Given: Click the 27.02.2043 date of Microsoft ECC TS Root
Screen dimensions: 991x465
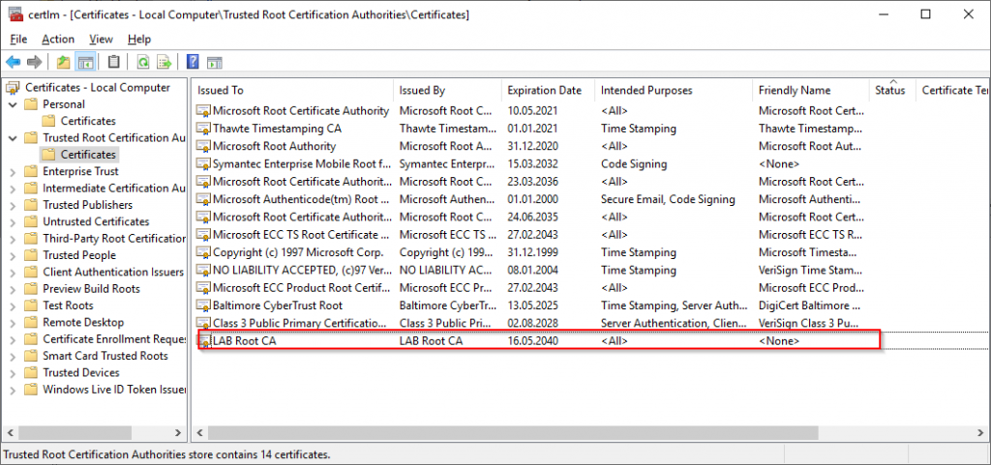Looking at the screenshot, I should tap(533, 235).
